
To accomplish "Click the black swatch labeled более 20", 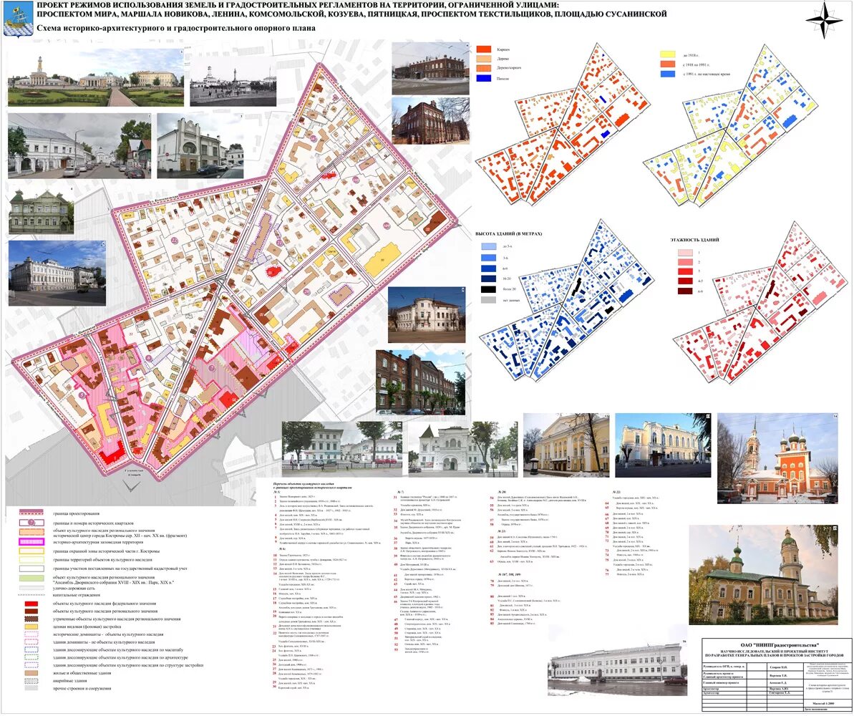I will coord(489,289).
